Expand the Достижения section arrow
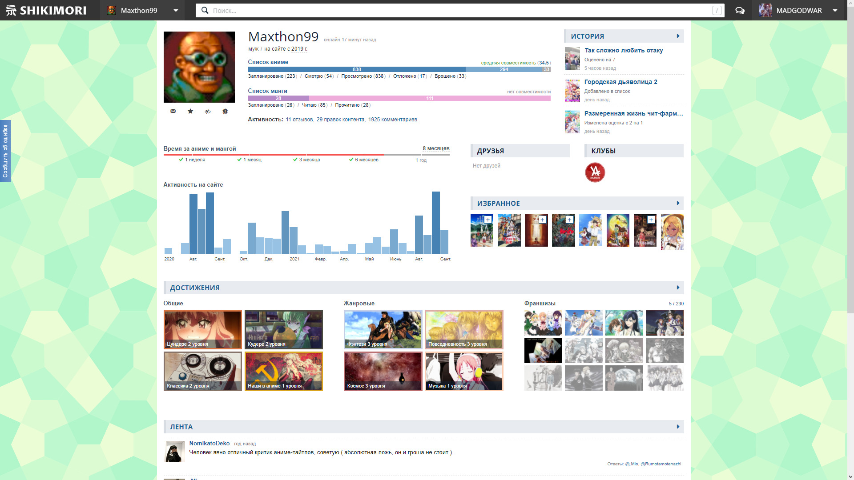Screen dimensions: 854x480 678,288
